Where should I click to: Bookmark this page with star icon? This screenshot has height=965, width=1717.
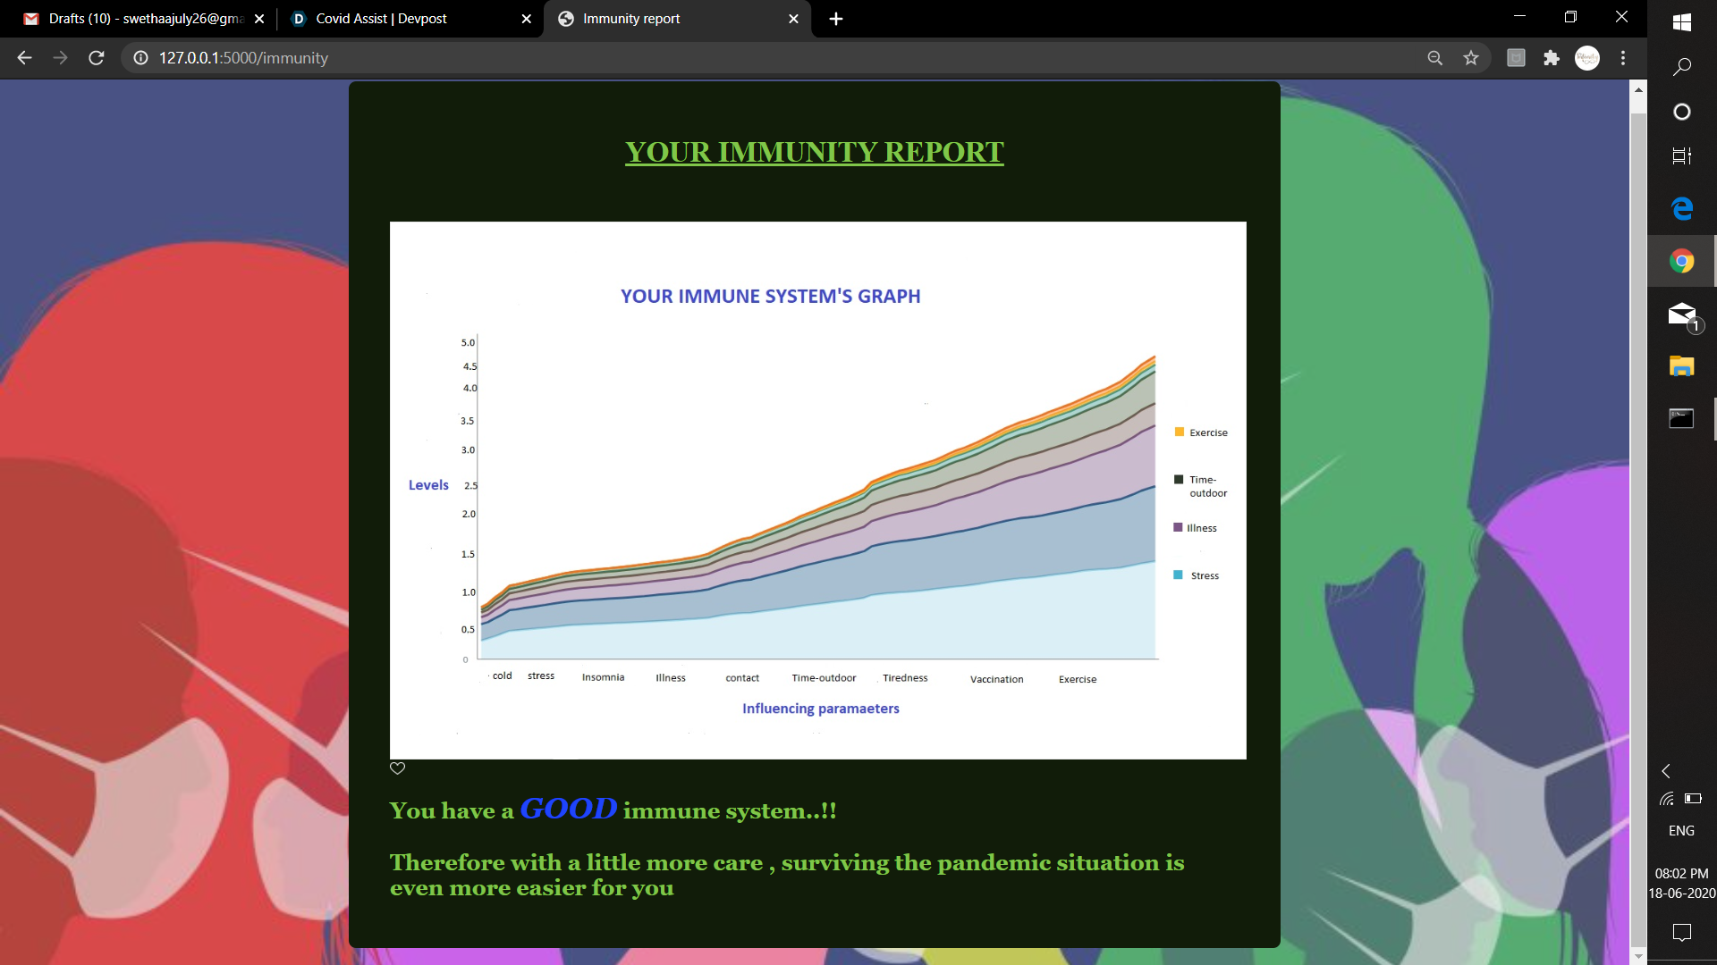pyautogui.click(x=1471, y=58)
